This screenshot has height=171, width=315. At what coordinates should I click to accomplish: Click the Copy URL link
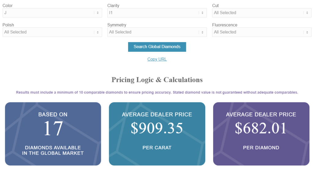pyautogui.click(x=157, y=59)
